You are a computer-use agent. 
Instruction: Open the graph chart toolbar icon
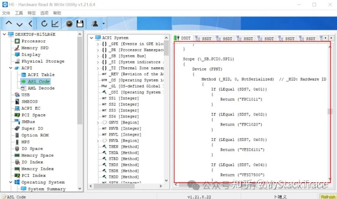(x=55, y=23)
